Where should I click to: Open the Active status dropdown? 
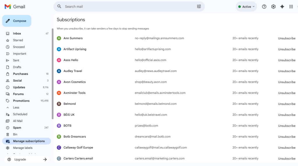point(246,7)
